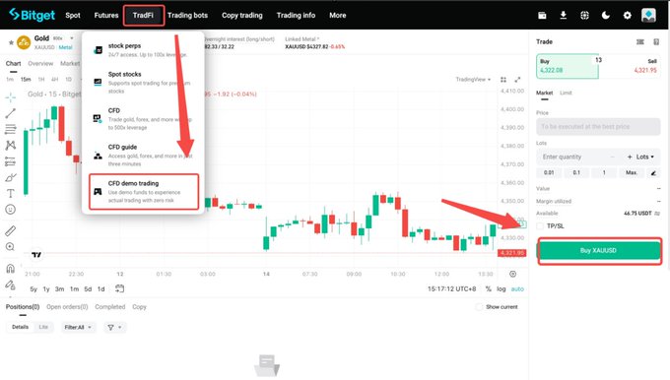Open the funnel filter dropdown
The height and width of the screenshot is (380, 670).
[114, 327]
